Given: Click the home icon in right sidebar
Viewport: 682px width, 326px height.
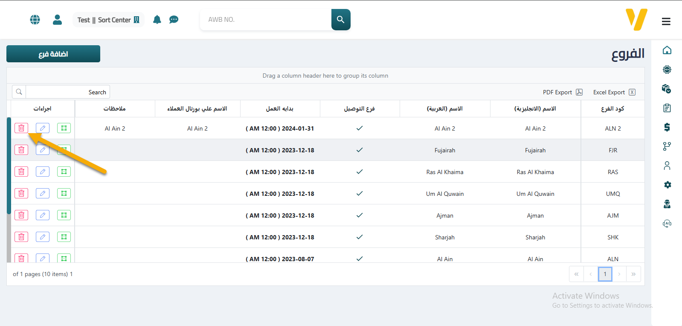Looking at the screenshot, I should (667, 50).
